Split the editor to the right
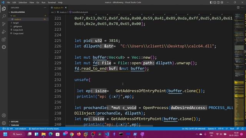246x138 pixels. click(238, 8)
